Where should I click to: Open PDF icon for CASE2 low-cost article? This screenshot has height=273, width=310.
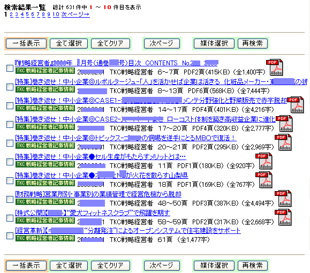point(284,124)
